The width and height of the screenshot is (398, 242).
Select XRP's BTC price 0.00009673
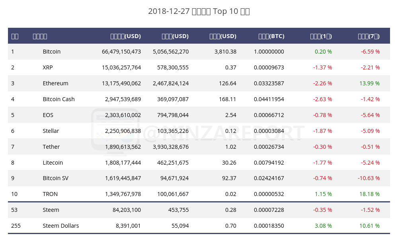(x=269, y=67)
